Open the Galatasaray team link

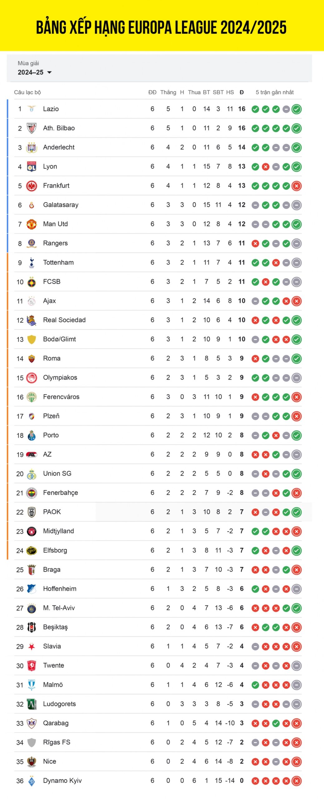click(61, 205)
